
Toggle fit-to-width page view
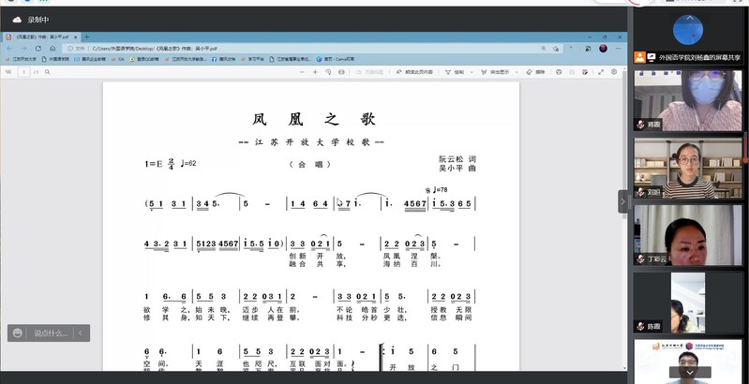[x=341, y=72]
